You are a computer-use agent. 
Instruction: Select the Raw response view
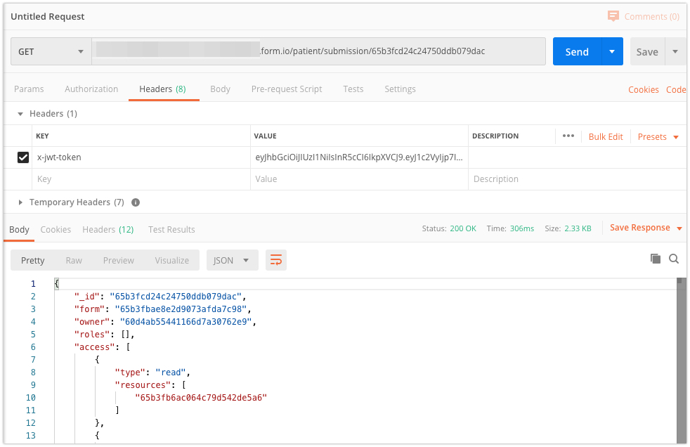[74, 260]
